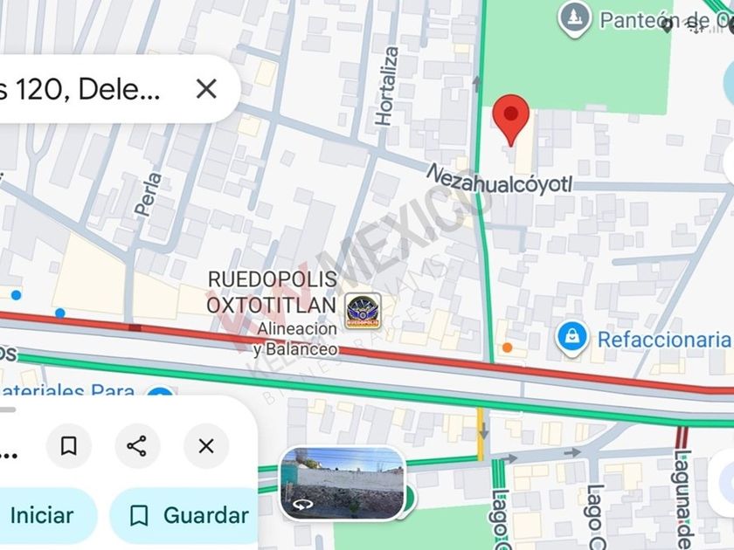
Task: Tap the Refaccionaria shopping bag marker
Action: [572, 339]
